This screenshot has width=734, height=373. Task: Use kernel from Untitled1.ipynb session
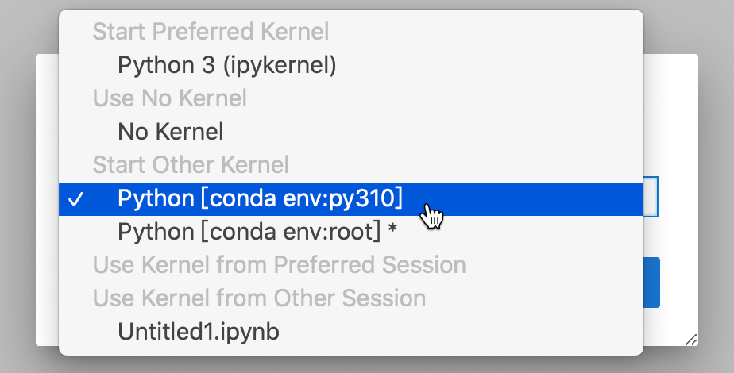pos(198,331)
